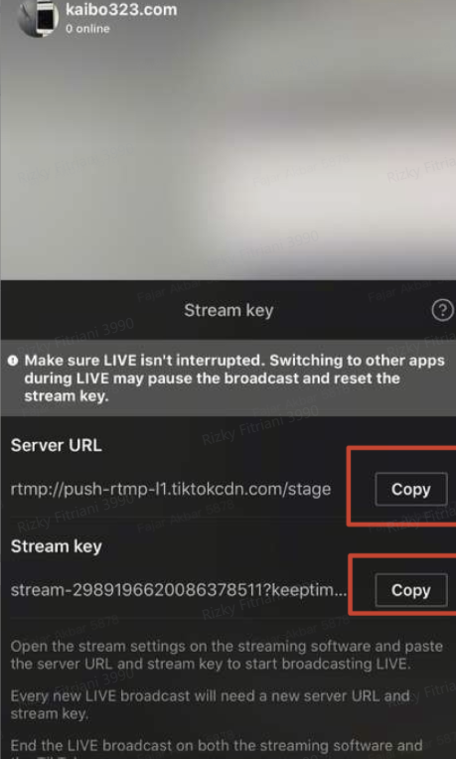Click the 'Make sure LIVE isn't interrupted' banner

tap(228, 379)
